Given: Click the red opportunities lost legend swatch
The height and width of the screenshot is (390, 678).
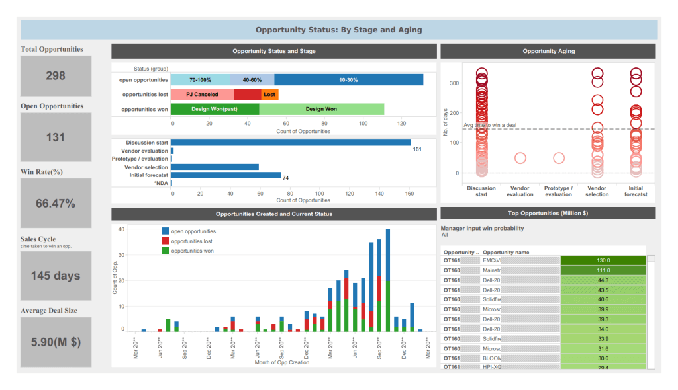Looking at the screenshot, I should [165, 241].
